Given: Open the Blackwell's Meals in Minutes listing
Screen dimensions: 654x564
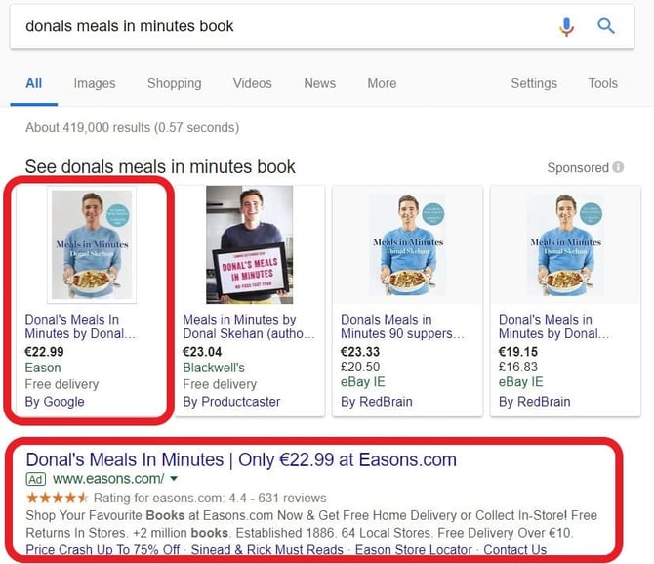Looking at the screenshot, I should [240, 326].
